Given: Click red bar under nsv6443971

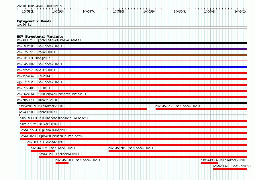Looking at the screenshot, I should 43,151.
